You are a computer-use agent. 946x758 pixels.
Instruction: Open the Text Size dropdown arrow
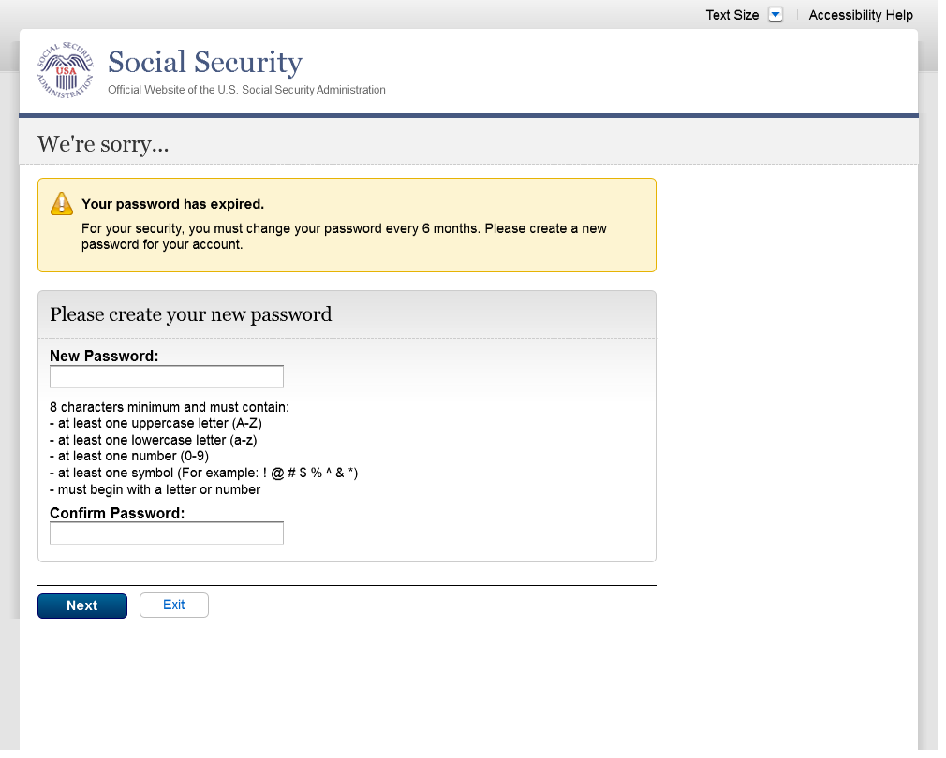click(775, 15)
